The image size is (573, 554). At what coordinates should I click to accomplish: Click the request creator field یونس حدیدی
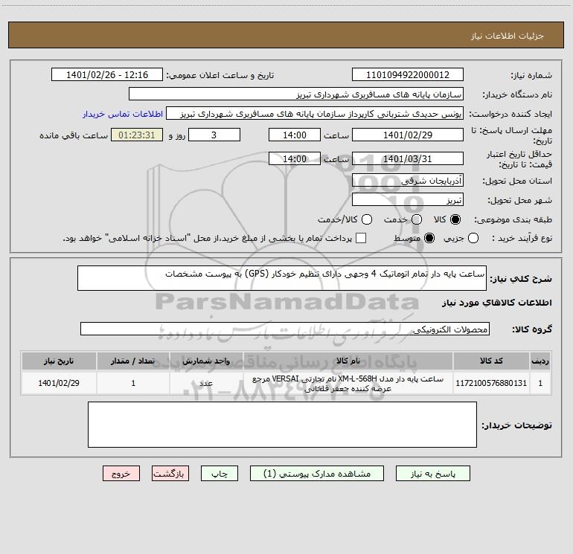(x=315, y=113)
